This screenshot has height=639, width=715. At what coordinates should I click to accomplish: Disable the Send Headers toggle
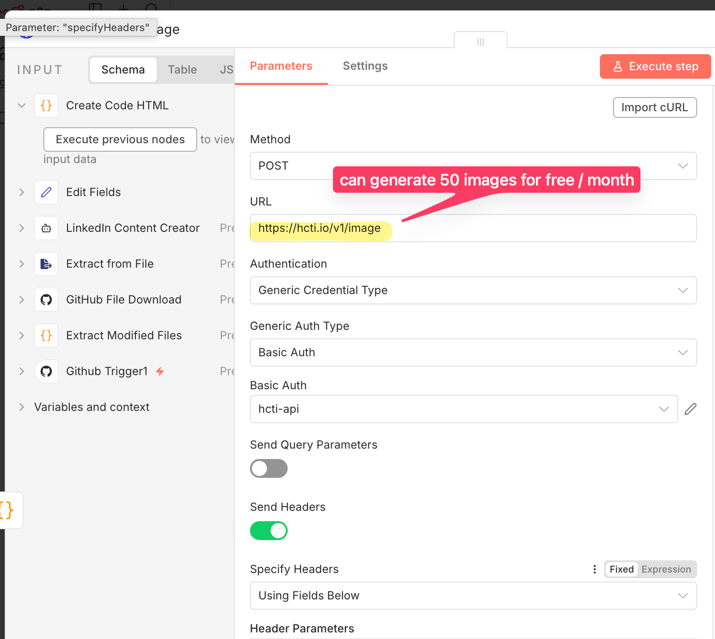click(x=269, y=531)
